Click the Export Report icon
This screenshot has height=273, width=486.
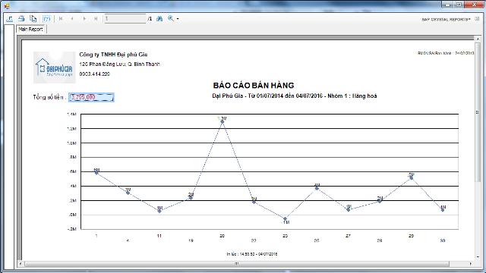(10, 18)
